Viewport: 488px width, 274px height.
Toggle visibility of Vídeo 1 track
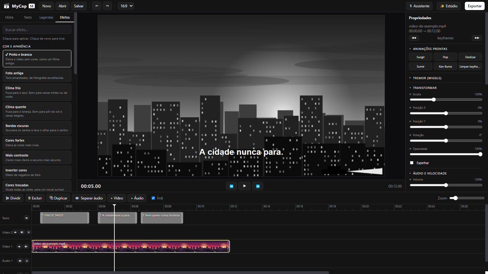[19, 247]
